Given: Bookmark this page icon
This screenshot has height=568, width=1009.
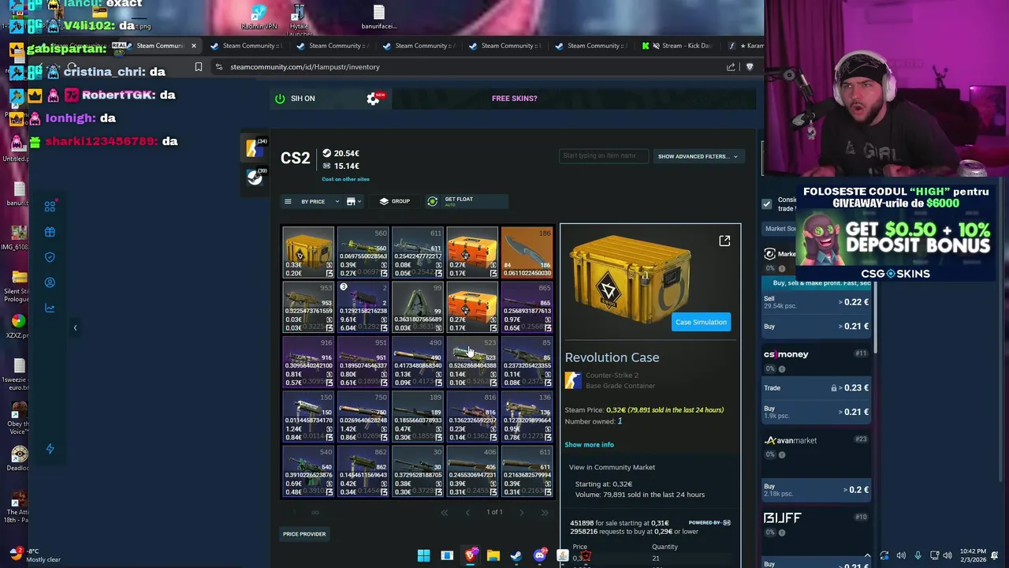Looking at the screenshot, I should click(198, 67).
